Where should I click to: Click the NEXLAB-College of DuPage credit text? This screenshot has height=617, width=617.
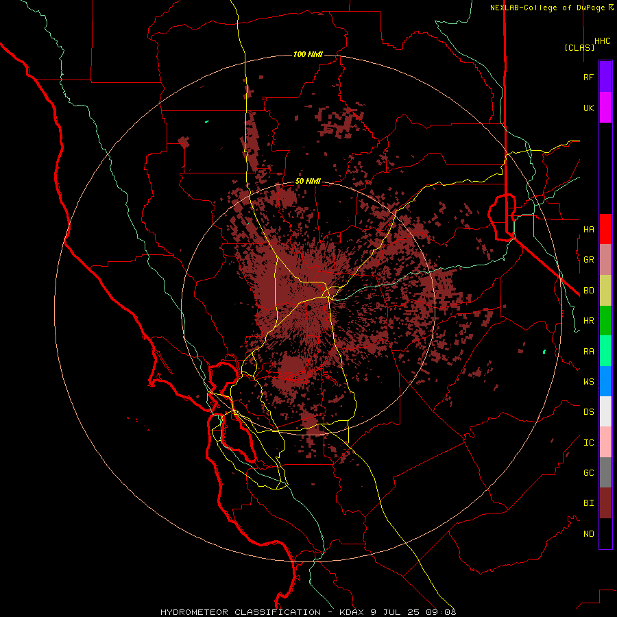[547, 8]
